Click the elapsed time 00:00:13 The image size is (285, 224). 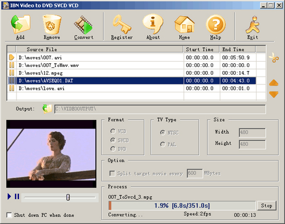(x=245, y=215)
